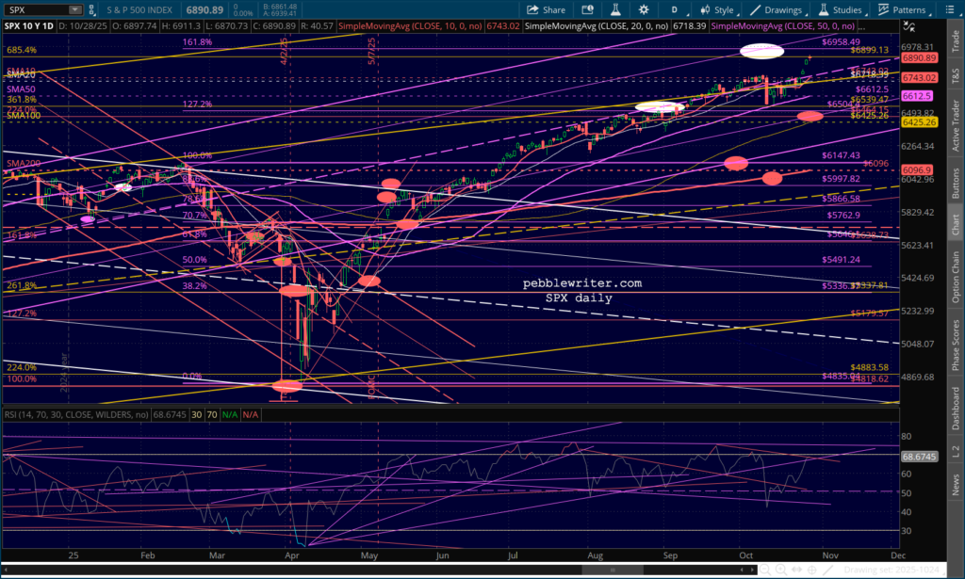
Task: Click Drawing set: 2025-1024 selector
Action: pos(891,570)
